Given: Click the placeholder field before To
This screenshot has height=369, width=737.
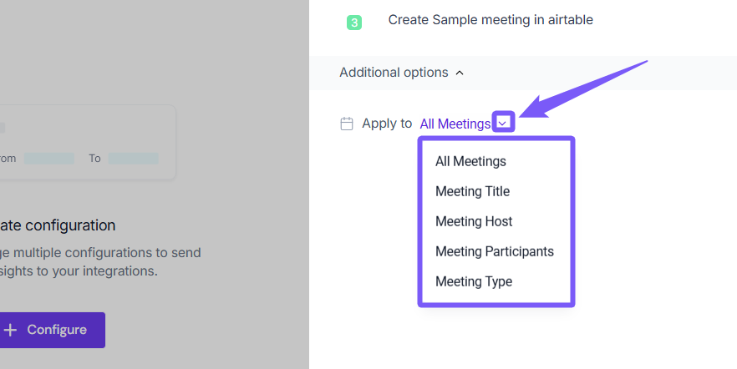Looking at the screenshot, I should click(48, 159).
